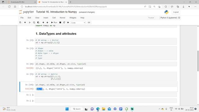
Task: Open the Cell menu
Action: click(x=54, y=18)
